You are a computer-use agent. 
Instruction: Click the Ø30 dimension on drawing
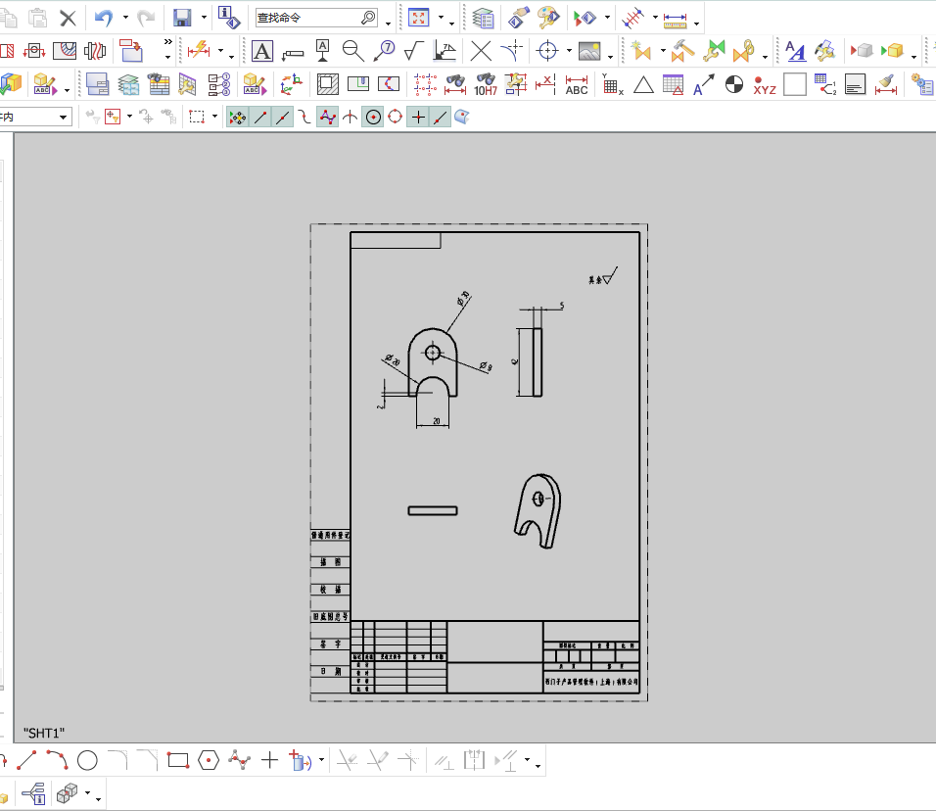coord(463,299)
